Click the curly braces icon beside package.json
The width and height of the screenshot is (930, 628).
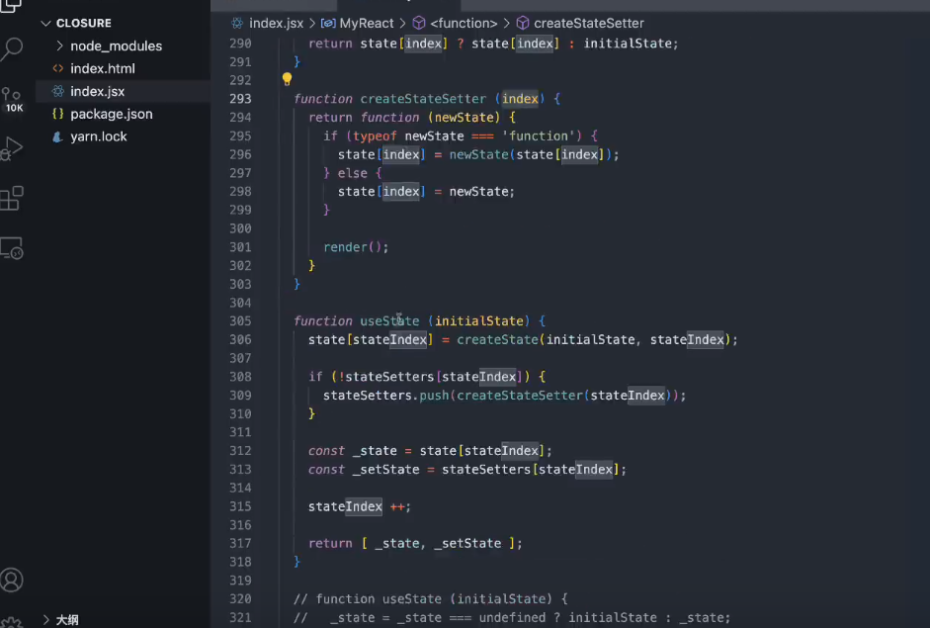(58, 114)
